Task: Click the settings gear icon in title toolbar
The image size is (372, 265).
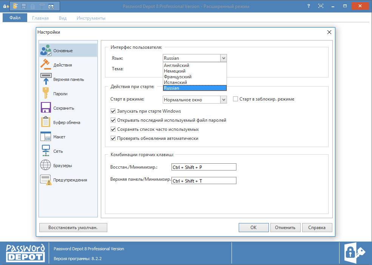Action: pyautogui.click(x=51, y=6)
